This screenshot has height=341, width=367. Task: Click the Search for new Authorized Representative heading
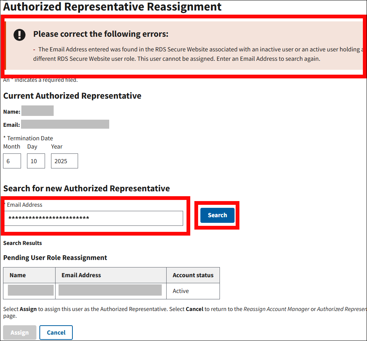point(86,188)
